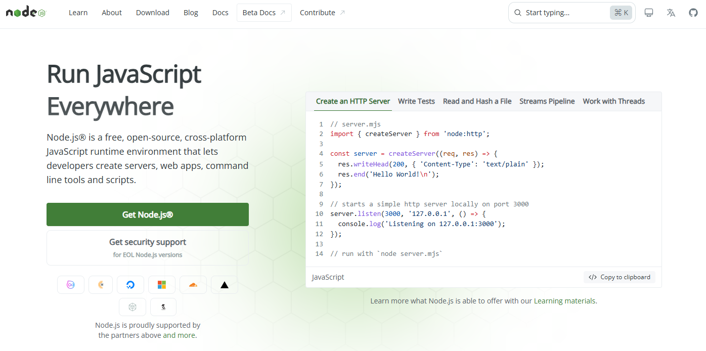
Task: Click the "Run JavaScript Everywhere" heading
Action: click(124, 91)
